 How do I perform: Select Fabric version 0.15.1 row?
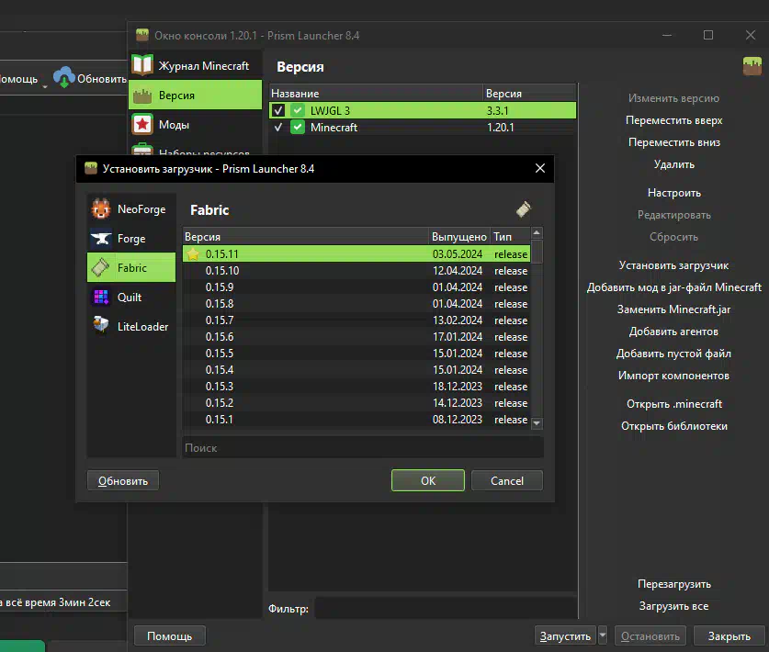coord(356,419)
